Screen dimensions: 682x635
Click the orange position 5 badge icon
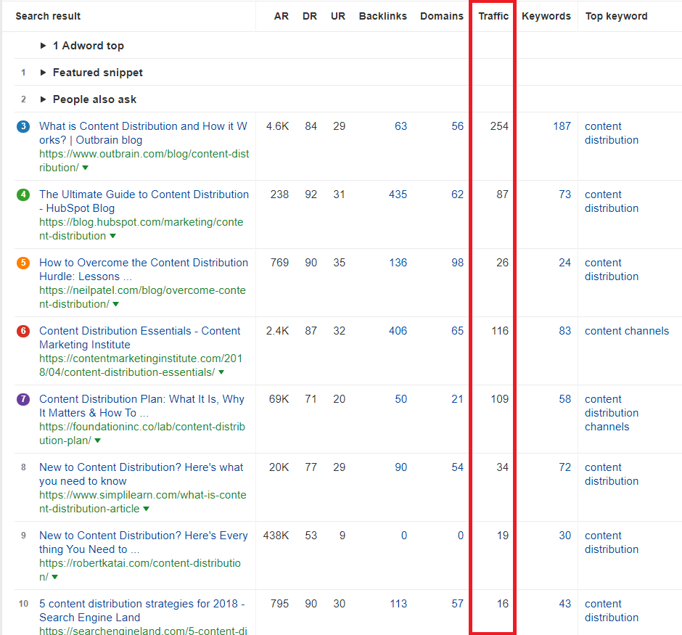click(x=22, y=263)
